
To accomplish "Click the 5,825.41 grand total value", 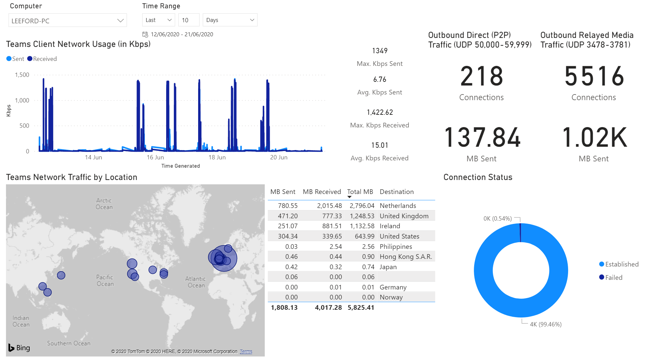I will (361, 307).
